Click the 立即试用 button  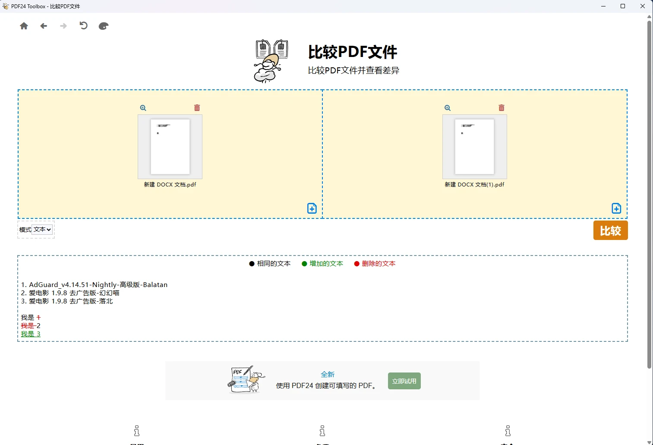pos(404,381)
